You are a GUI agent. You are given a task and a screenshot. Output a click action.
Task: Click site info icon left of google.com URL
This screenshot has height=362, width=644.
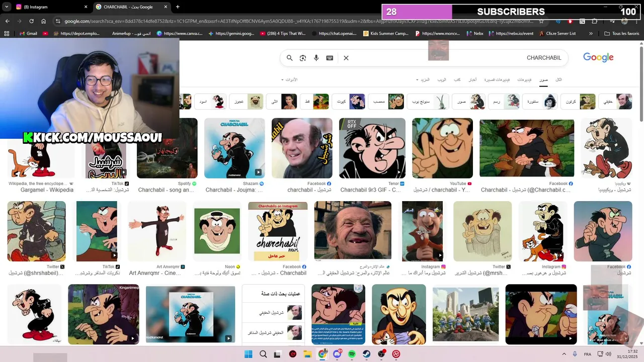click(58, 21)
